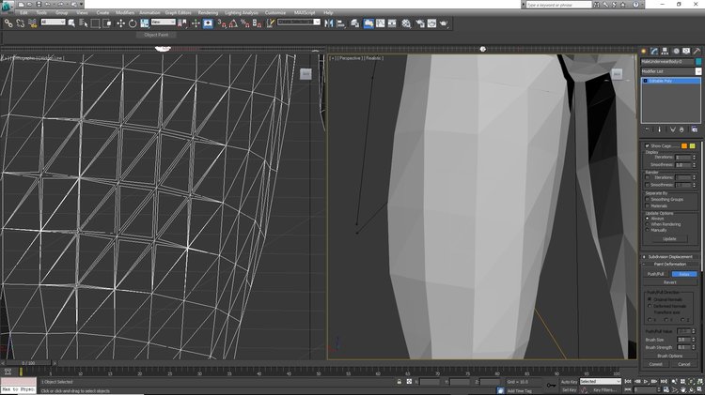Click the Revert button

[x=670, y=282]
